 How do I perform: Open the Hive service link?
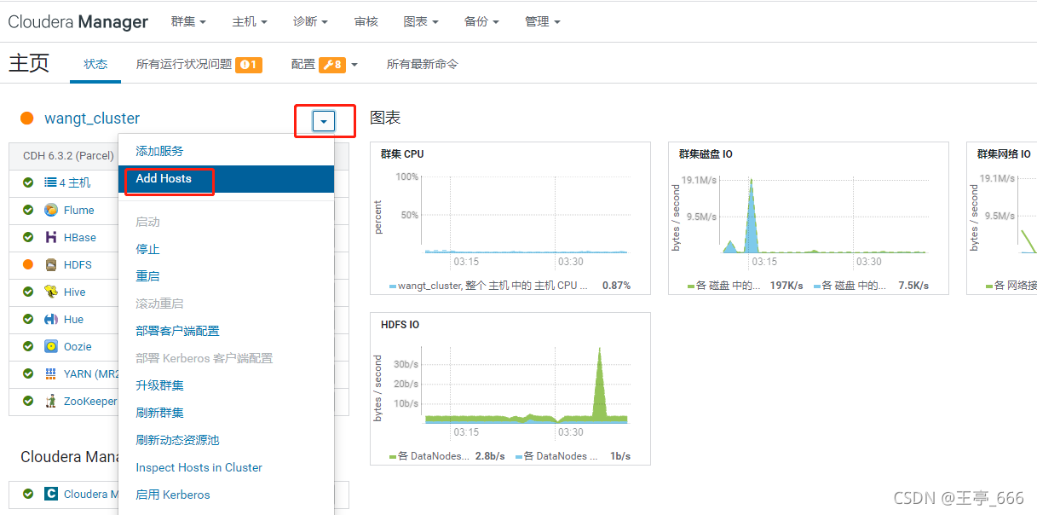(75, 292)
